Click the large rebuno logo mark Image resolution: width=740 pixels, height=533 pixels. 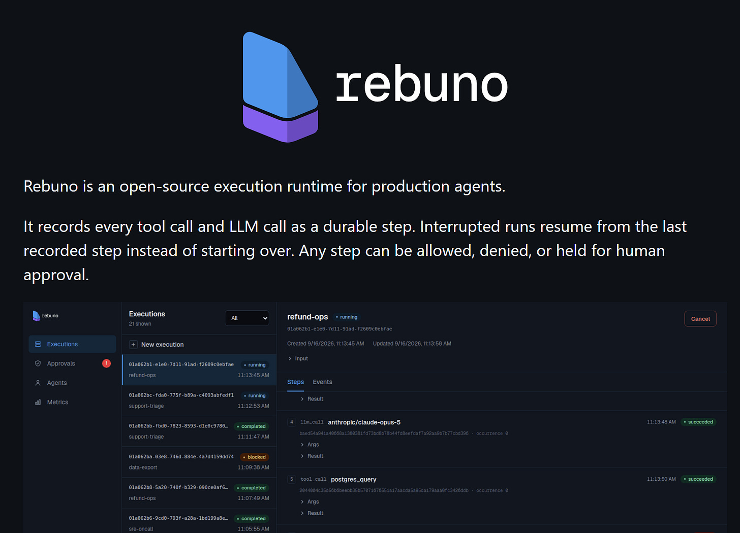[x=281, y=87]
